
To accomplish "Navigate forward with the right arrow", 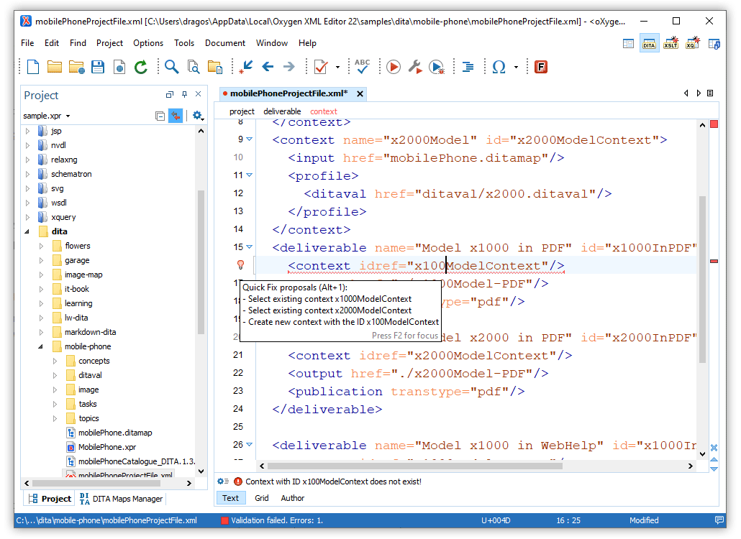I will (x=288, y=67).
